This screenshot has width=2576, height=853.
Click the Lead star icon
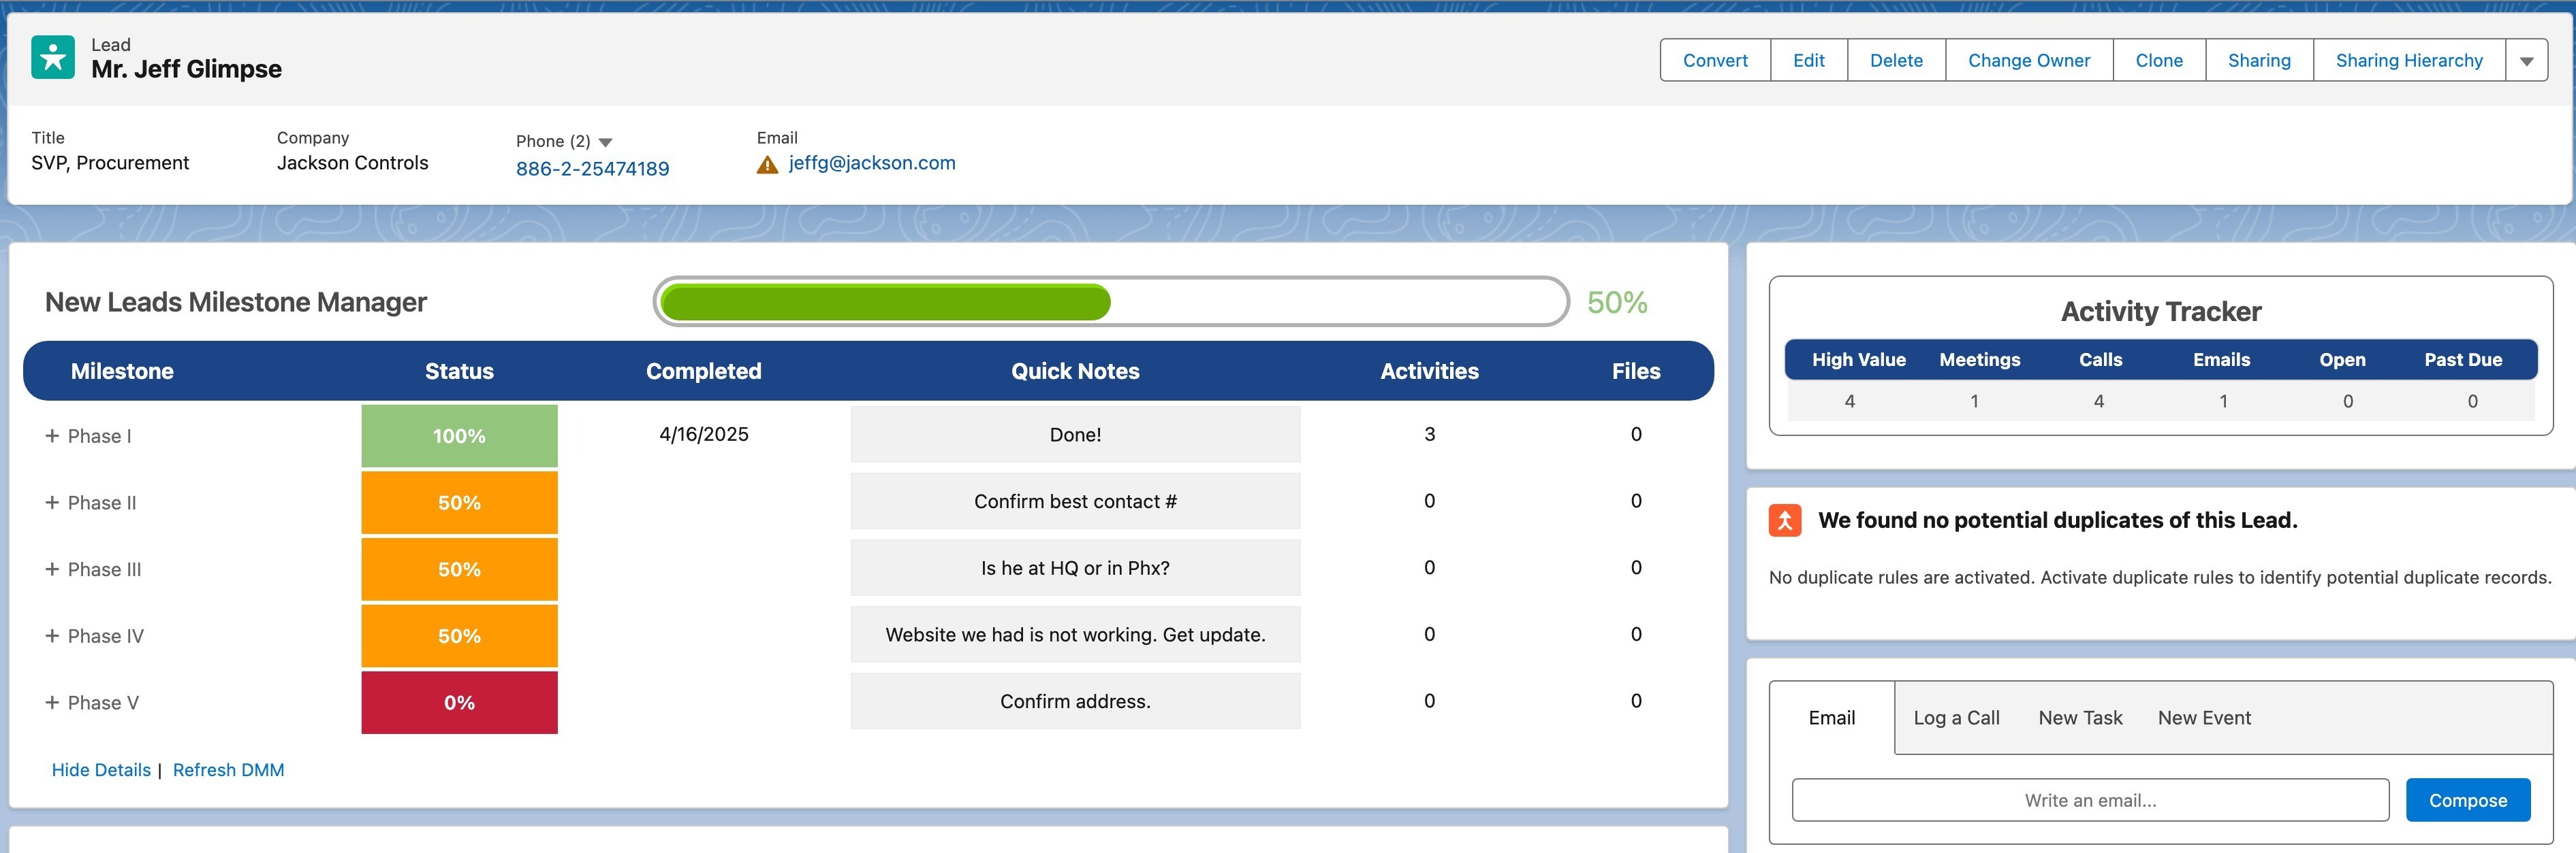53,57
